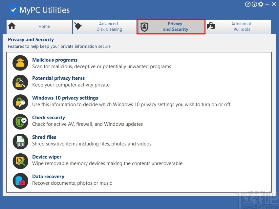Click the Windows 10 privacy settings key icon
This screenshot has width=279, height=209.
[x=20, y=102]
